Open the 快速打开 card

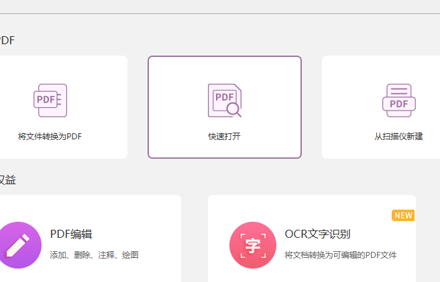pyautogui.click(x=225, y=107)
